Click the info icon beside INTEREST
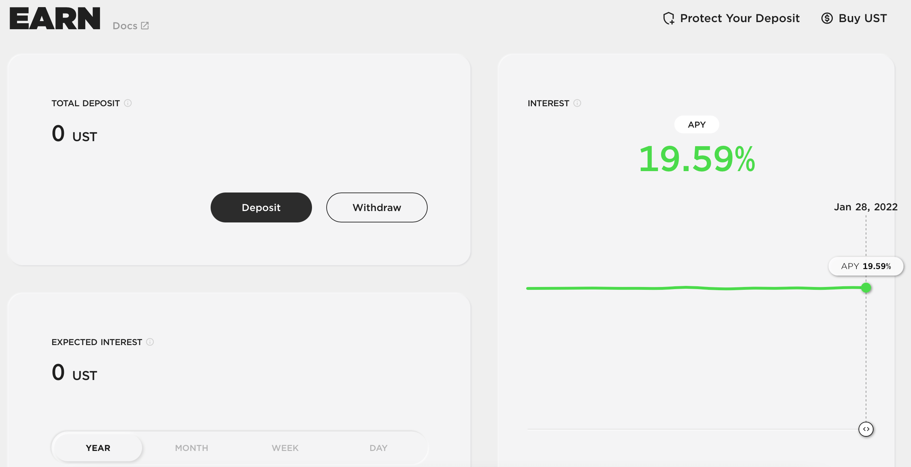The image size is (911, 467). [577, 103]
